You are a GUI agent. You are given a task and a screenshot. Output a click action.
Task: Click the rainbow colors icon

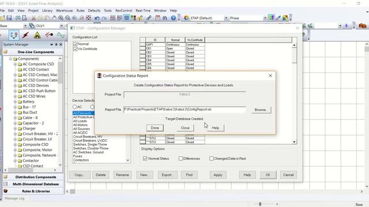(x=285, y=18)
